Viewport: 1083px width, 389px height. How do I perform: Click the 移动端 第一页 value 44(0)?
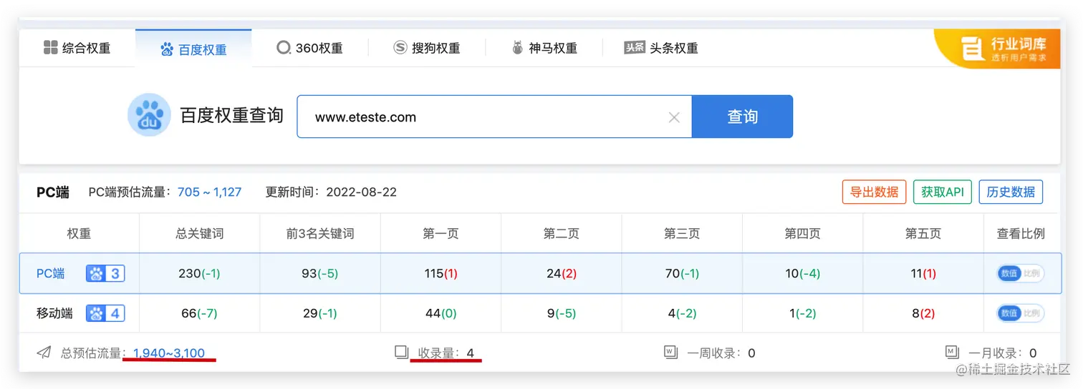pos(441,313)
